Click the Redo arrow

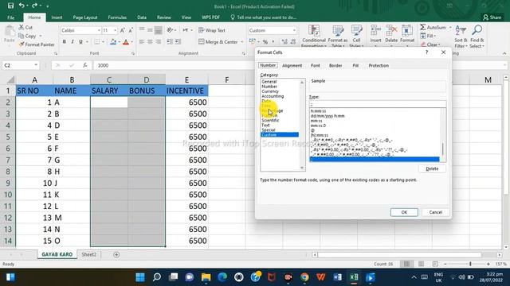34,6
